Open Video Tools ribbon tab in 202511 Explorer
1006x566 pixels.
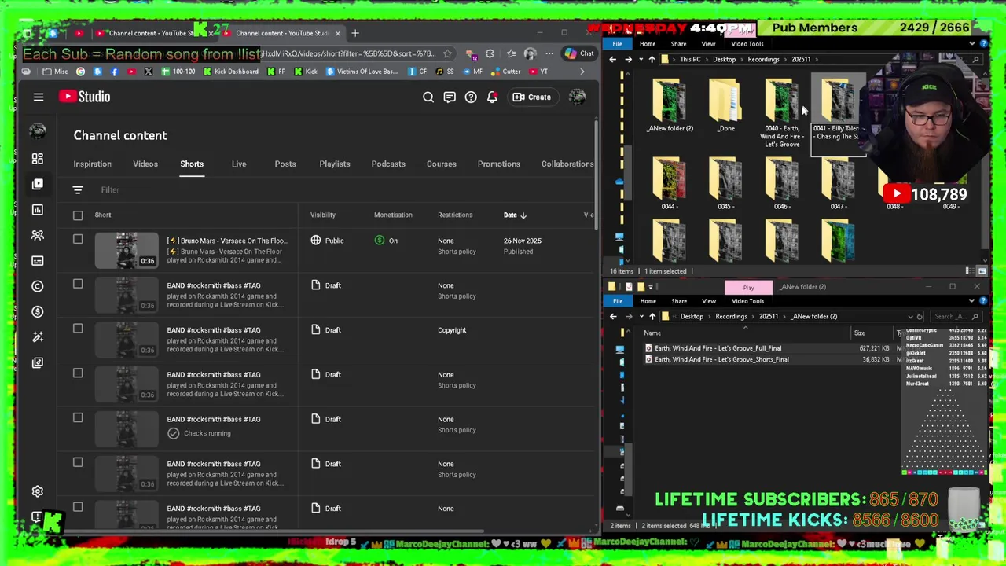[x=747, y=44]
